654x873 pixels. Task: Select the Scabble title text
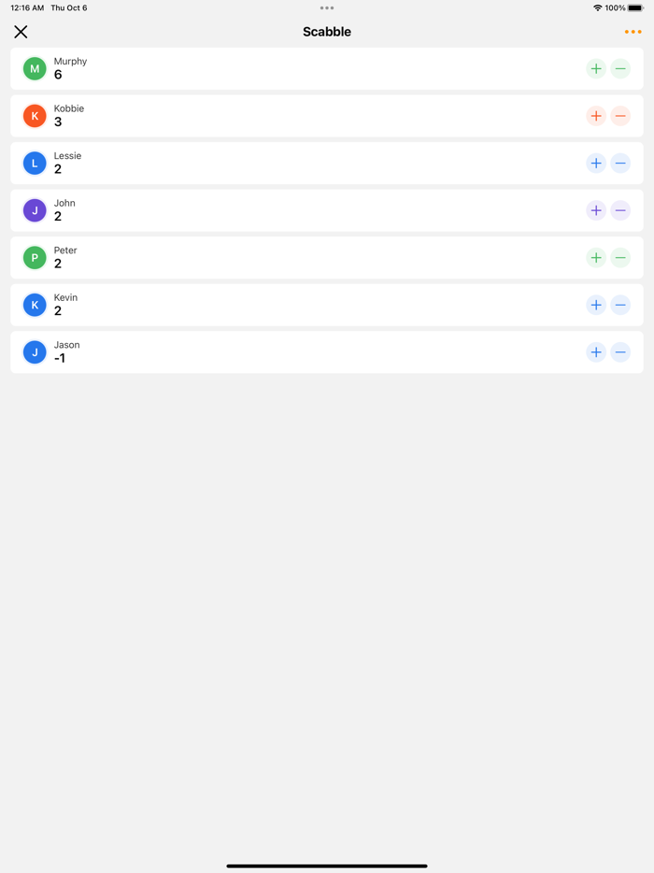tap(327, 31)
